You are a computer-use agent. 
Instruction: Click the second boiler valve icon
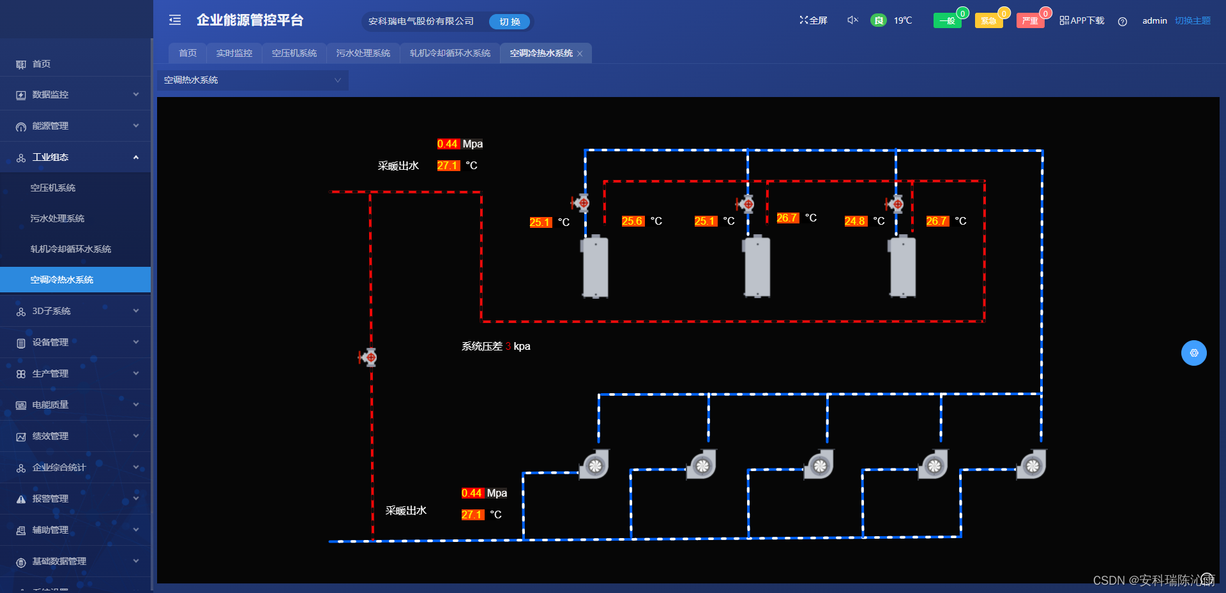tap(745, 204)
